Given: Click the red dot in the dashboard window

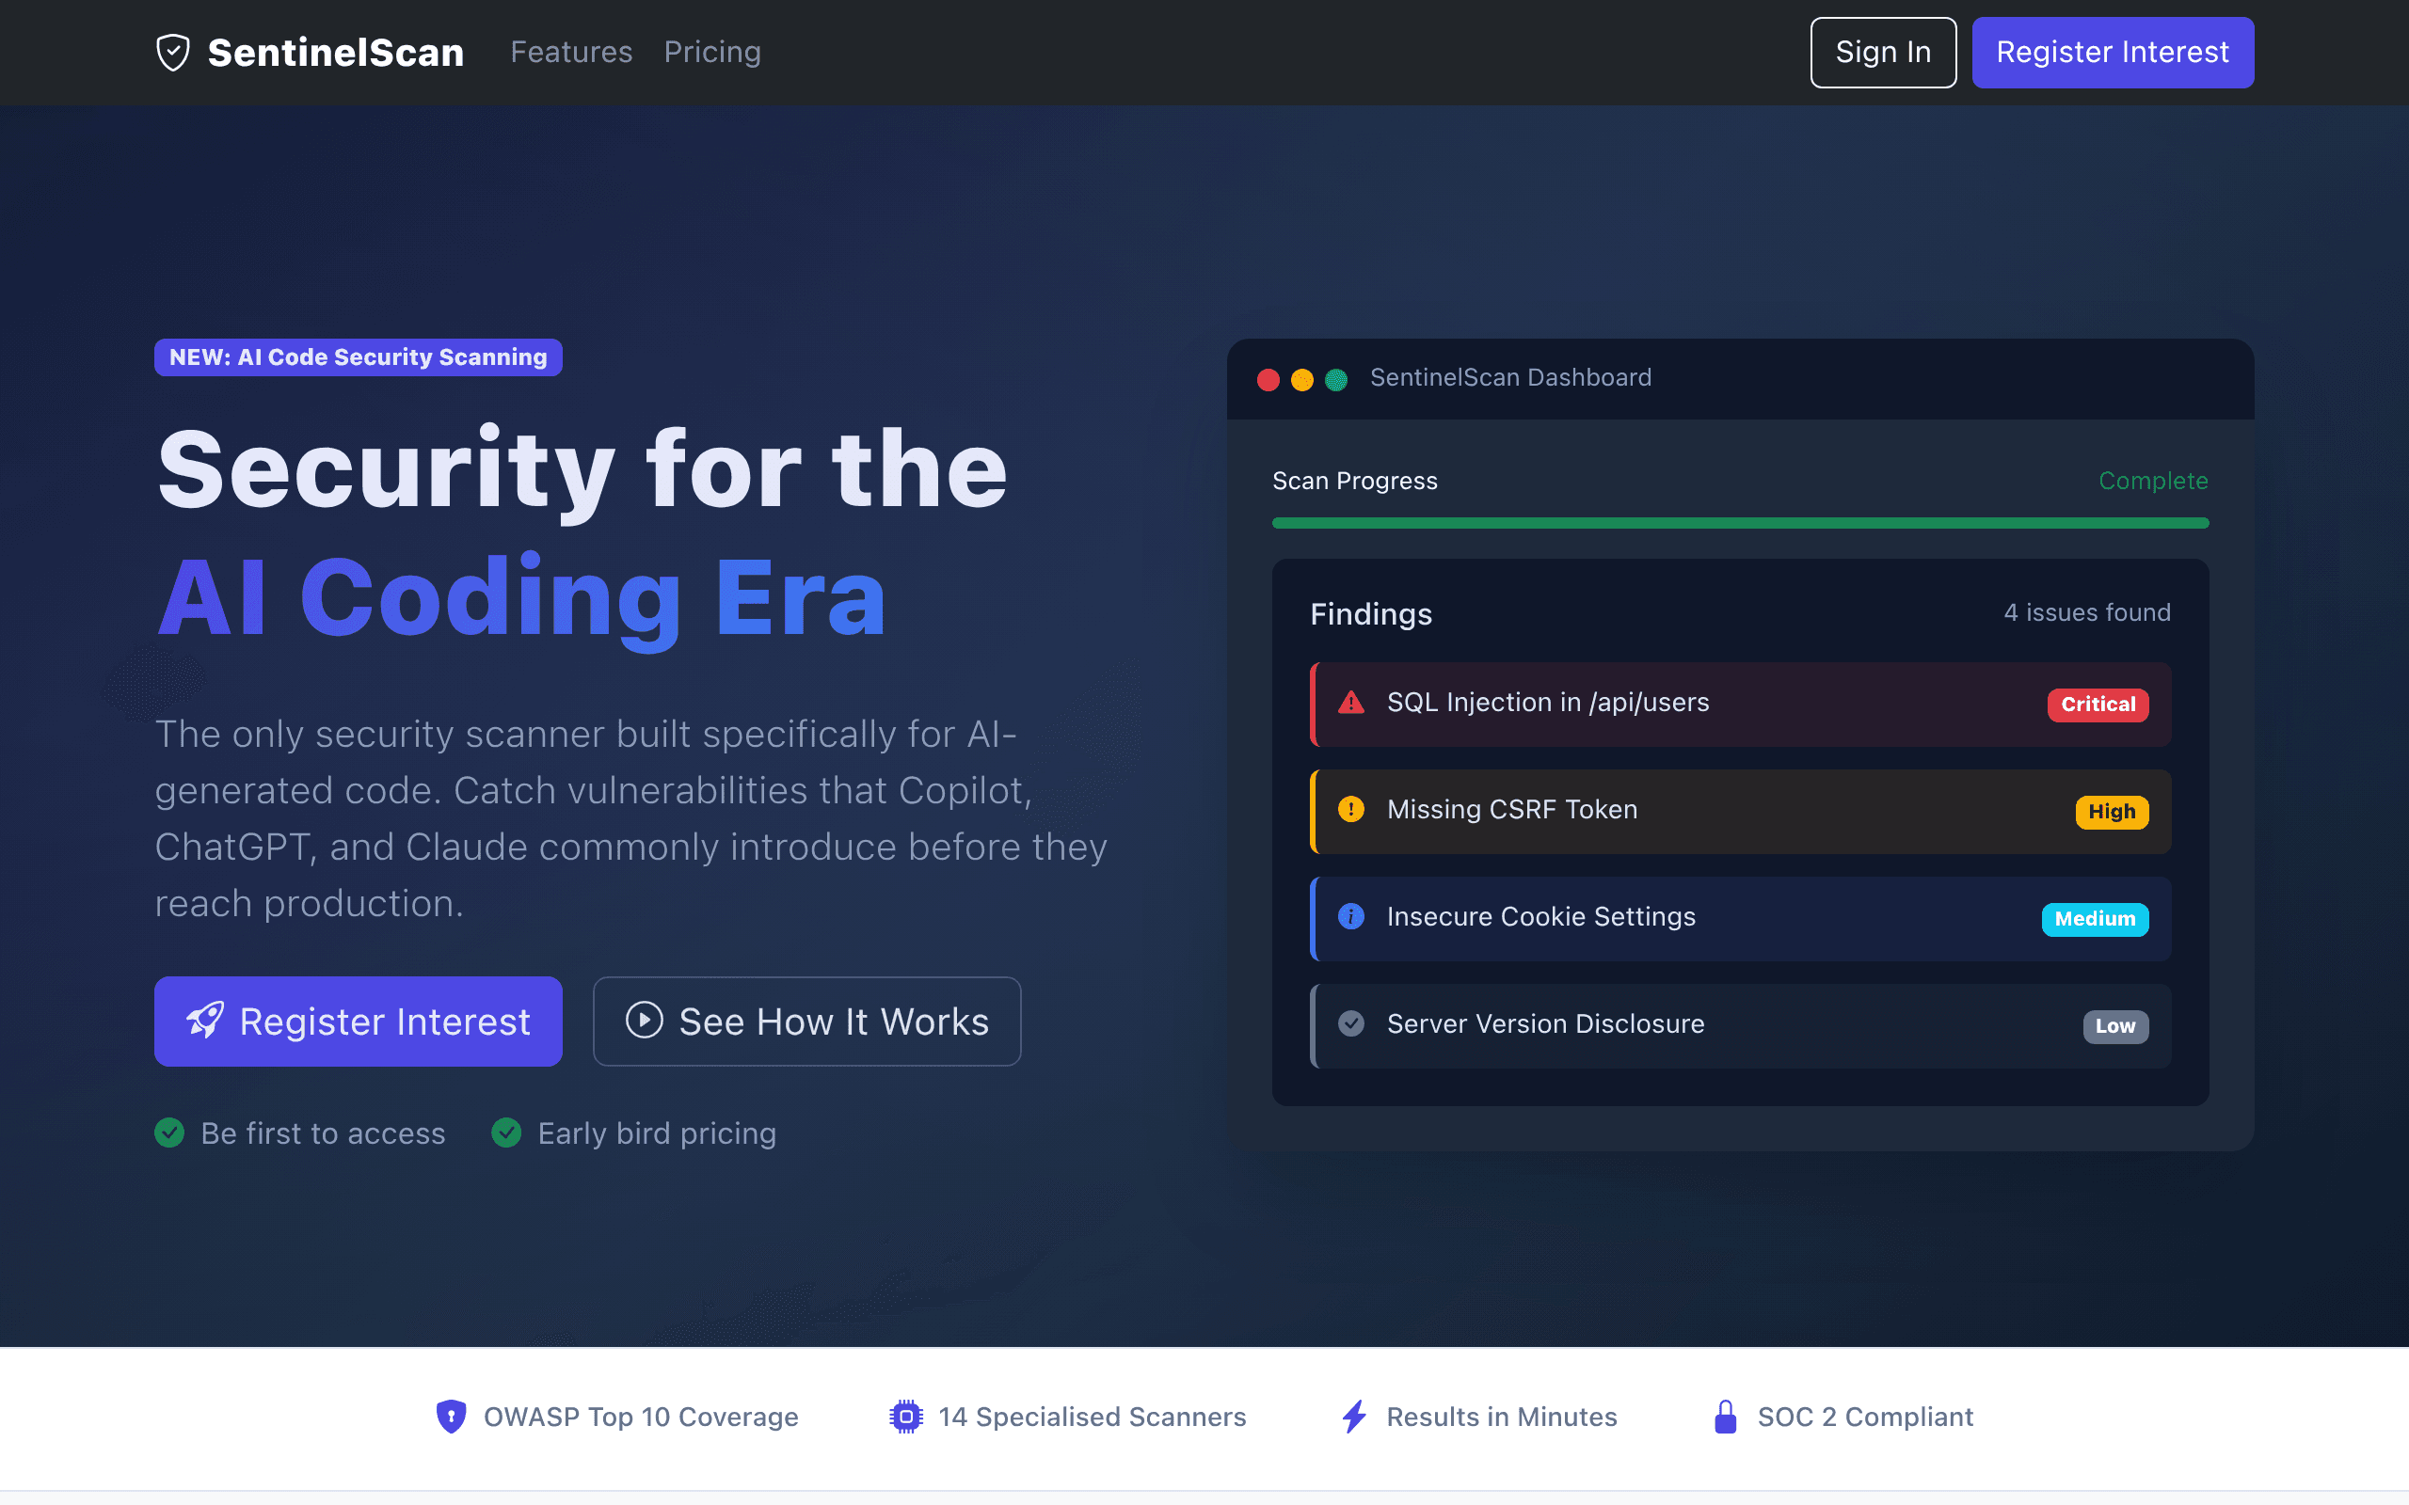Looking at the screenshot, I should pos(1268,379).
